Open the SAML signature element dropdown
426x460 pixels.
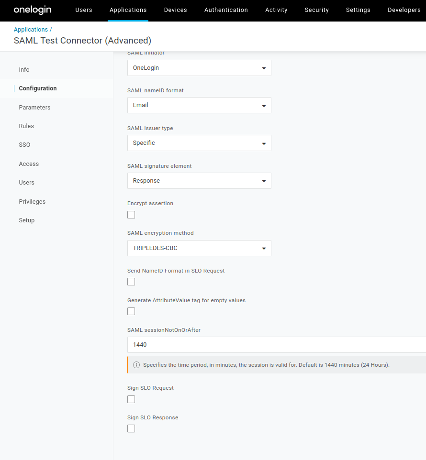(x=199, y=181)
